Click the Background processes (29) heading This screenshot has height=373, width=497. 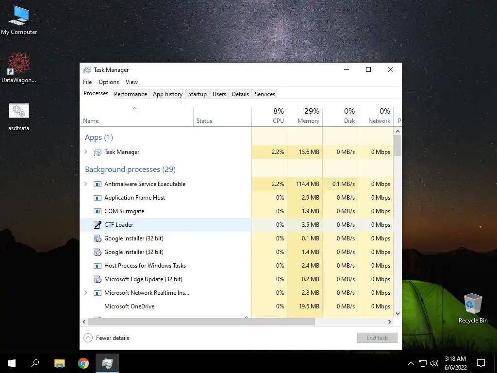(x=130, y=170)
